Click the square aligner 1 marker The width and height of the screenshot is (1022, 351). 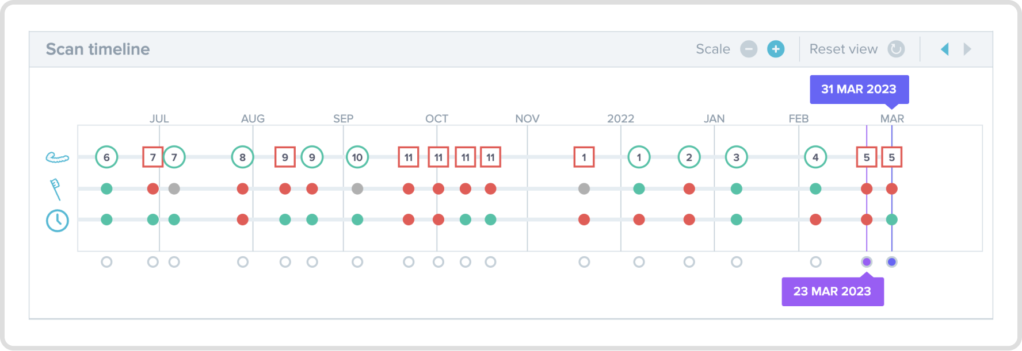pyautogui.click(x=584, y=157)
